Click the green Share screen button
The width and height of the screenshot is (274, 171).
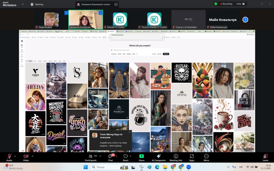(x=142, y=157)
